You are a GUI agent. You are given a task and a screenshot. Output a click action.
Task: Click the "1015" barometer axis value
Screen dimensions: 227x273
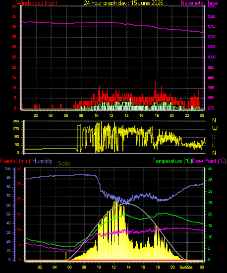(x=211, y=26)
